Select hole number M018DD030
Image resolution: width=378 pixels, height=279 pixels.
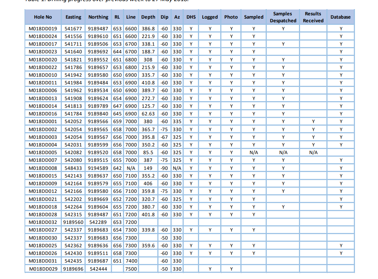coord(43,238)
